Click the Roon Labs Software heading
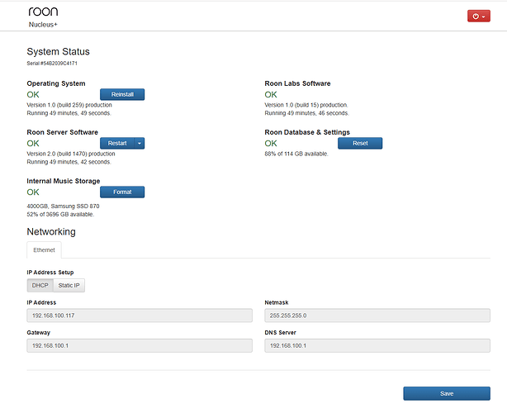Screen dimensions: 507x413 (297, 83)
